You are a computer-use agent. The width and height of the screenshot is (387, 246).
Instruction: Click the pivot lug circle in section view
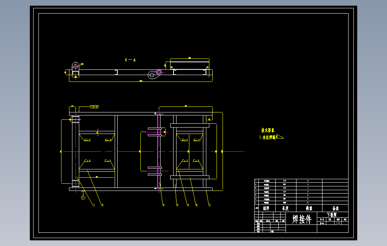click(x=76, y=66)
